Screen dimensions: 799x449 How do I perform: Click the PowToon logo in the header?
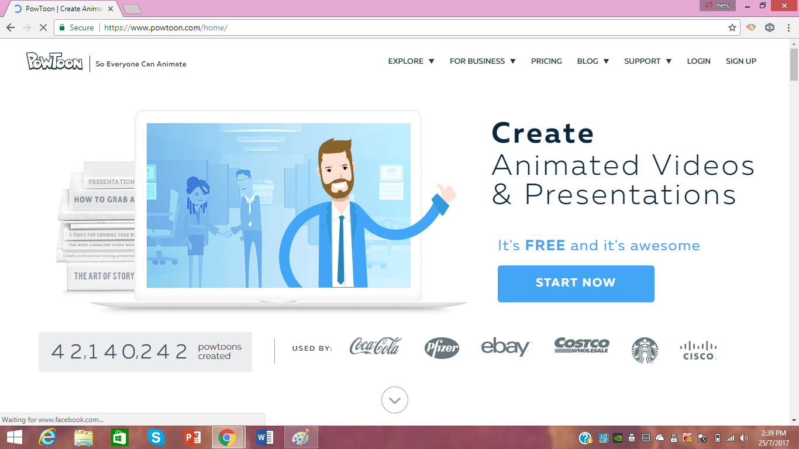(54, 61)
